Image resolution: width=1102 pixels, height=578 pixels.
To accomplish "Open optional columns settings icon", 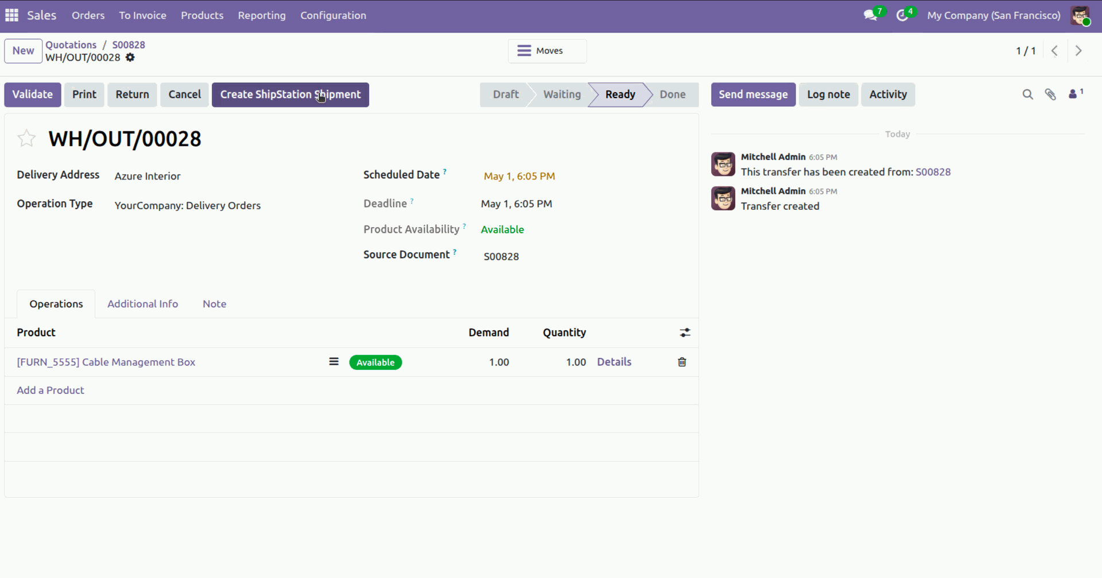I will (x=685, y=333).
